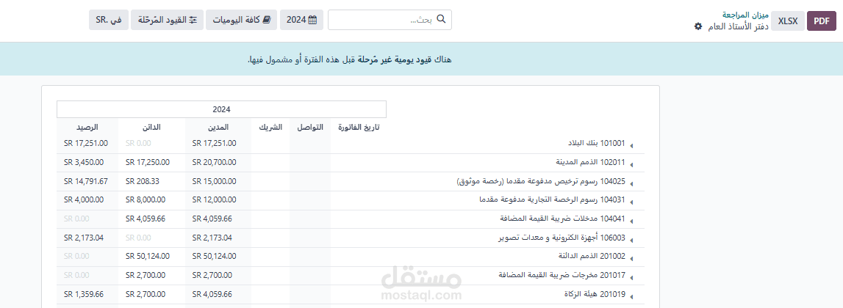Click the المدين column header
The height and width of the screenshot is (308, 843).
point(219,127)
